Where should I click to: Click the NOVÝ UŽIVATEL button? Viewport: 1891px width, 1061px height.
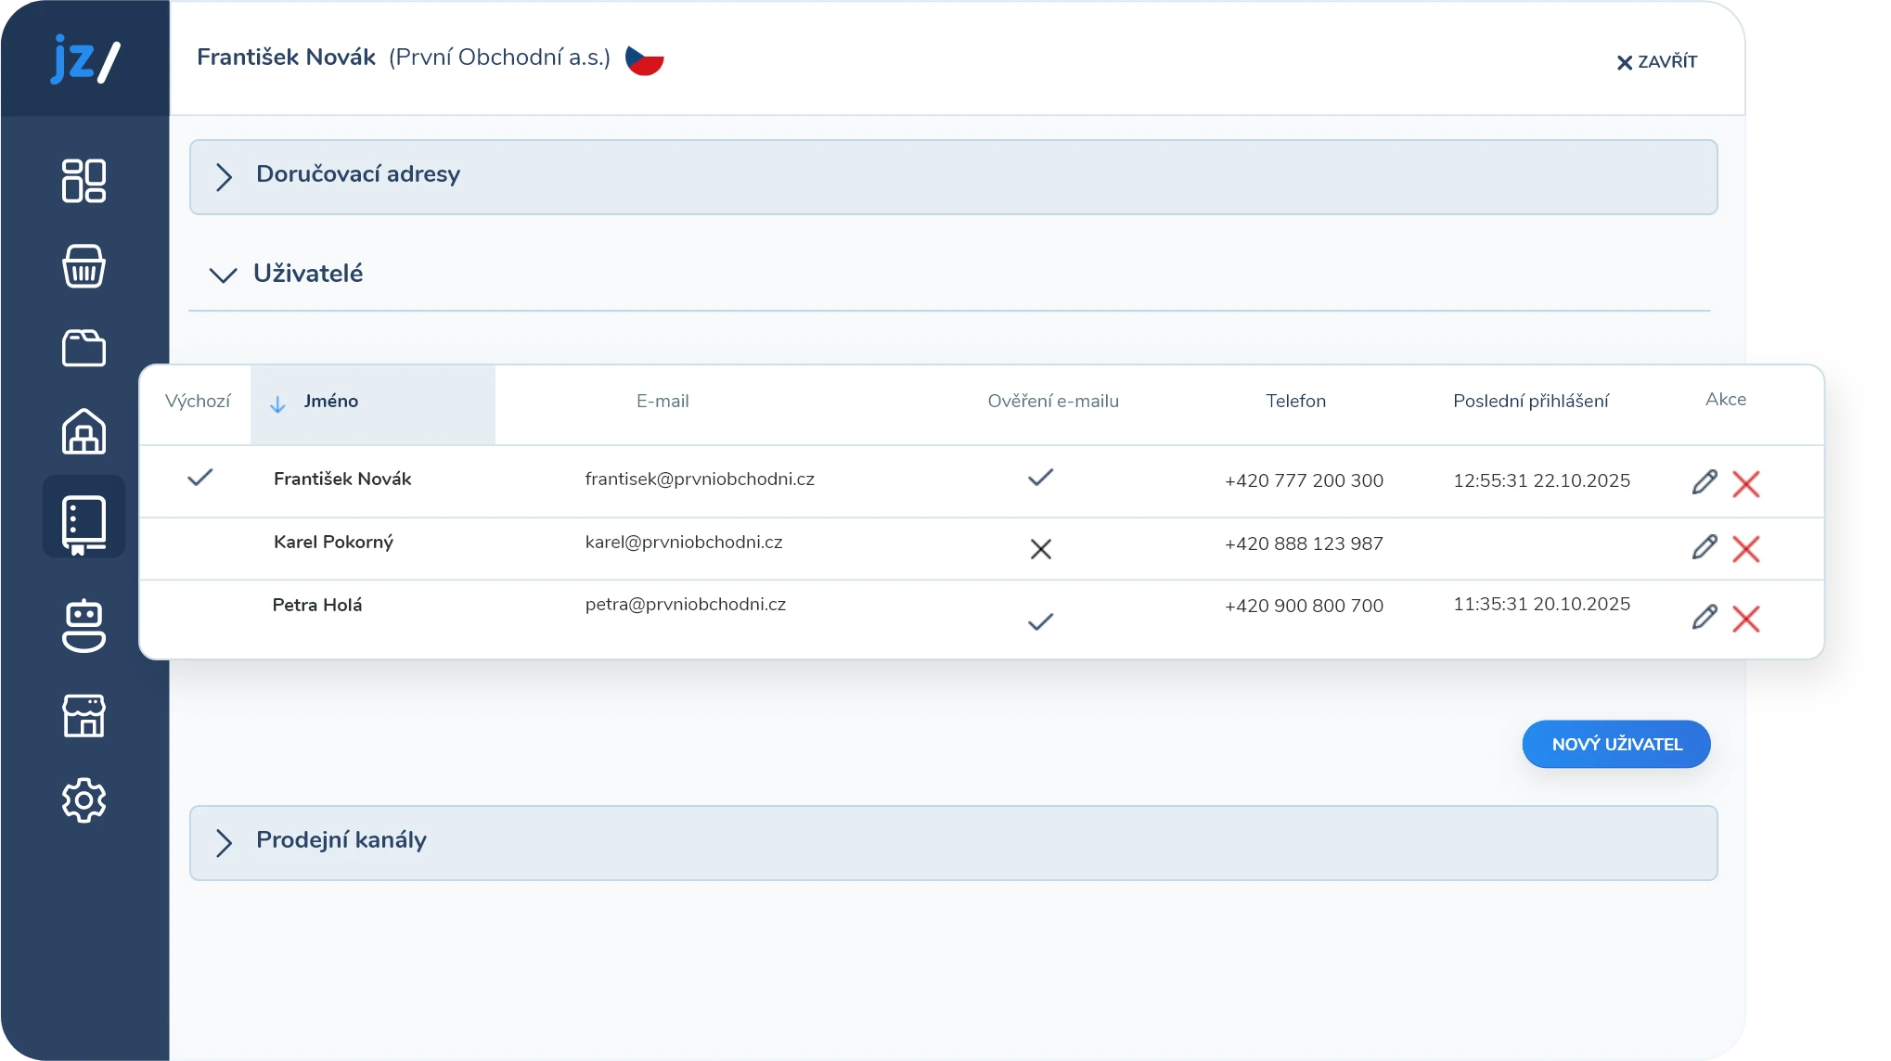(x=1615, y=744)
